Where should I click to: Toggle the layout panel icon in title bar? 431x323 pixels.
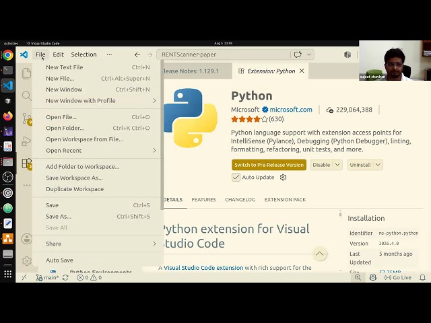click(x=347, y=55)
